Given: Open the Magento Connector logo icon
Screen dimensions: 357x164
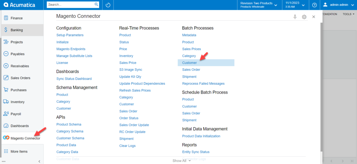Looking at the screenshot, I should click(x=6, y=138).
